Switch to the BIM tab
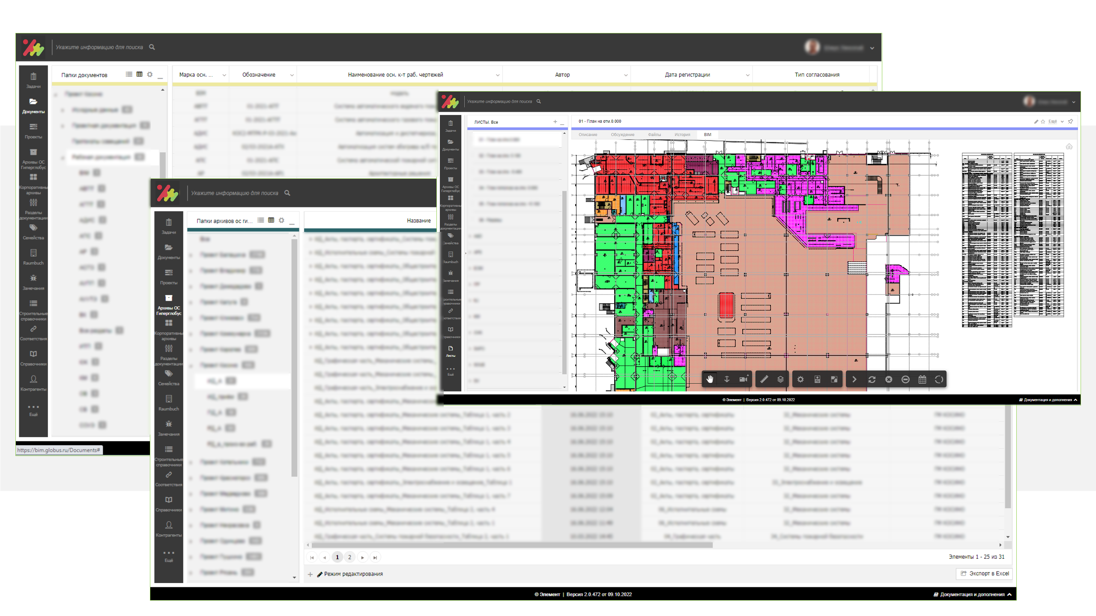 pos(707,134)
